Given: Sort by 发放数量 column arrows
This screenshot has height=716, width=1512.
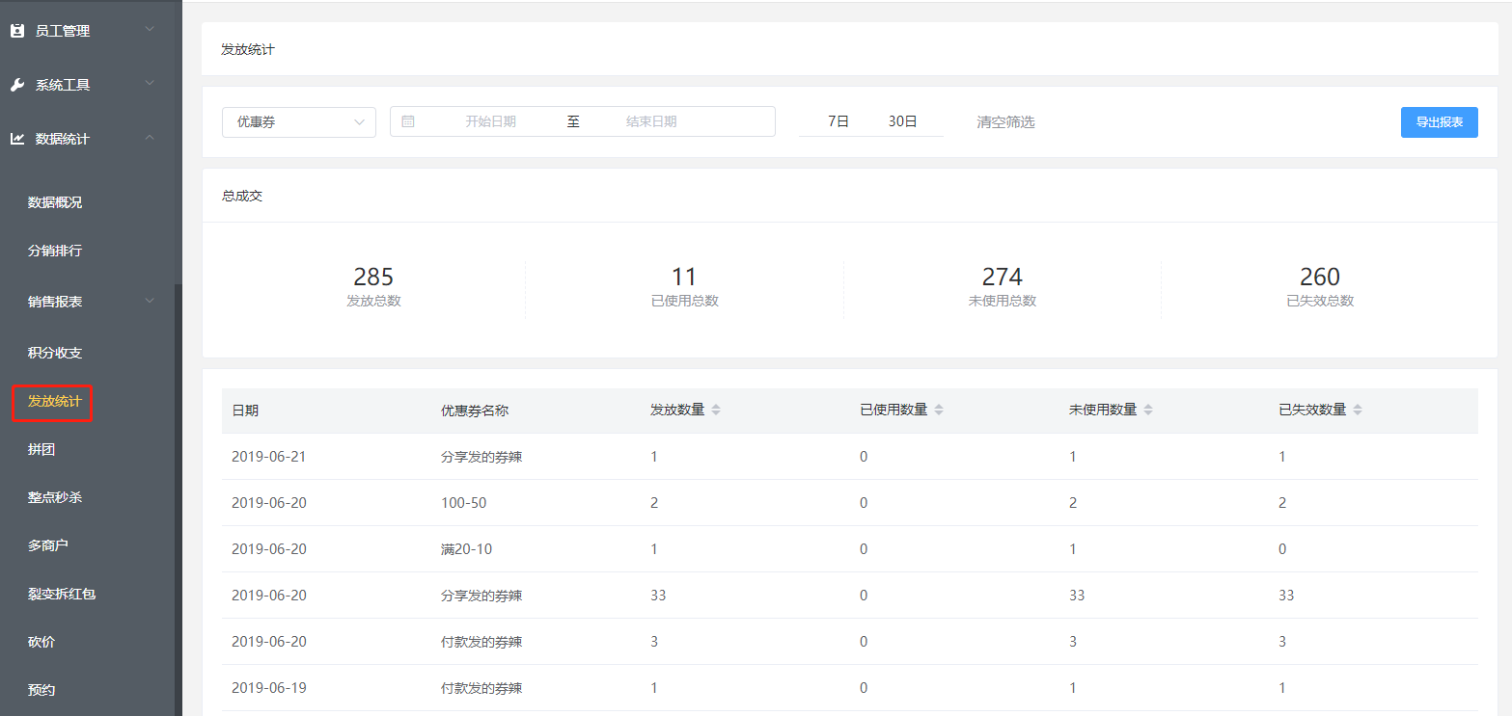Looking at the screenshot, I should click(x=716, y=410).
